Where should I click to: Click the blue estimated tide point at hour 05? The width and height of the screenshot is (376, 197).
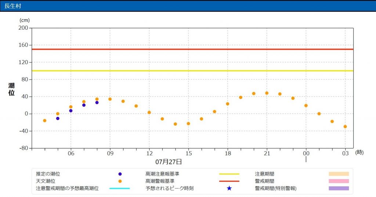coord(58,118)
